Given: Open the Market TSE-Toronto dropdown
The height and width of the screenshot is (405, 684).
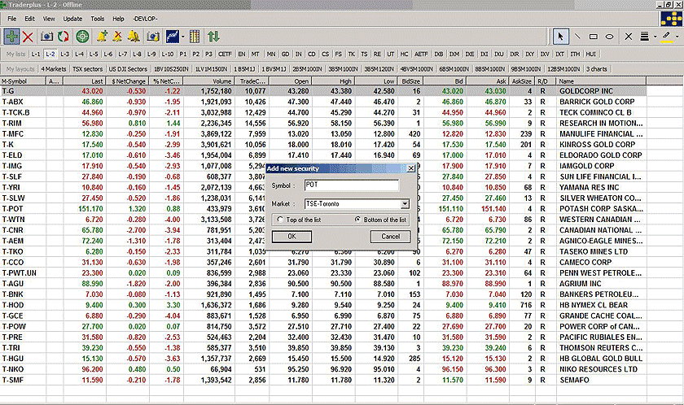Looking at the screenshot, I should click(x=406, y=204).
